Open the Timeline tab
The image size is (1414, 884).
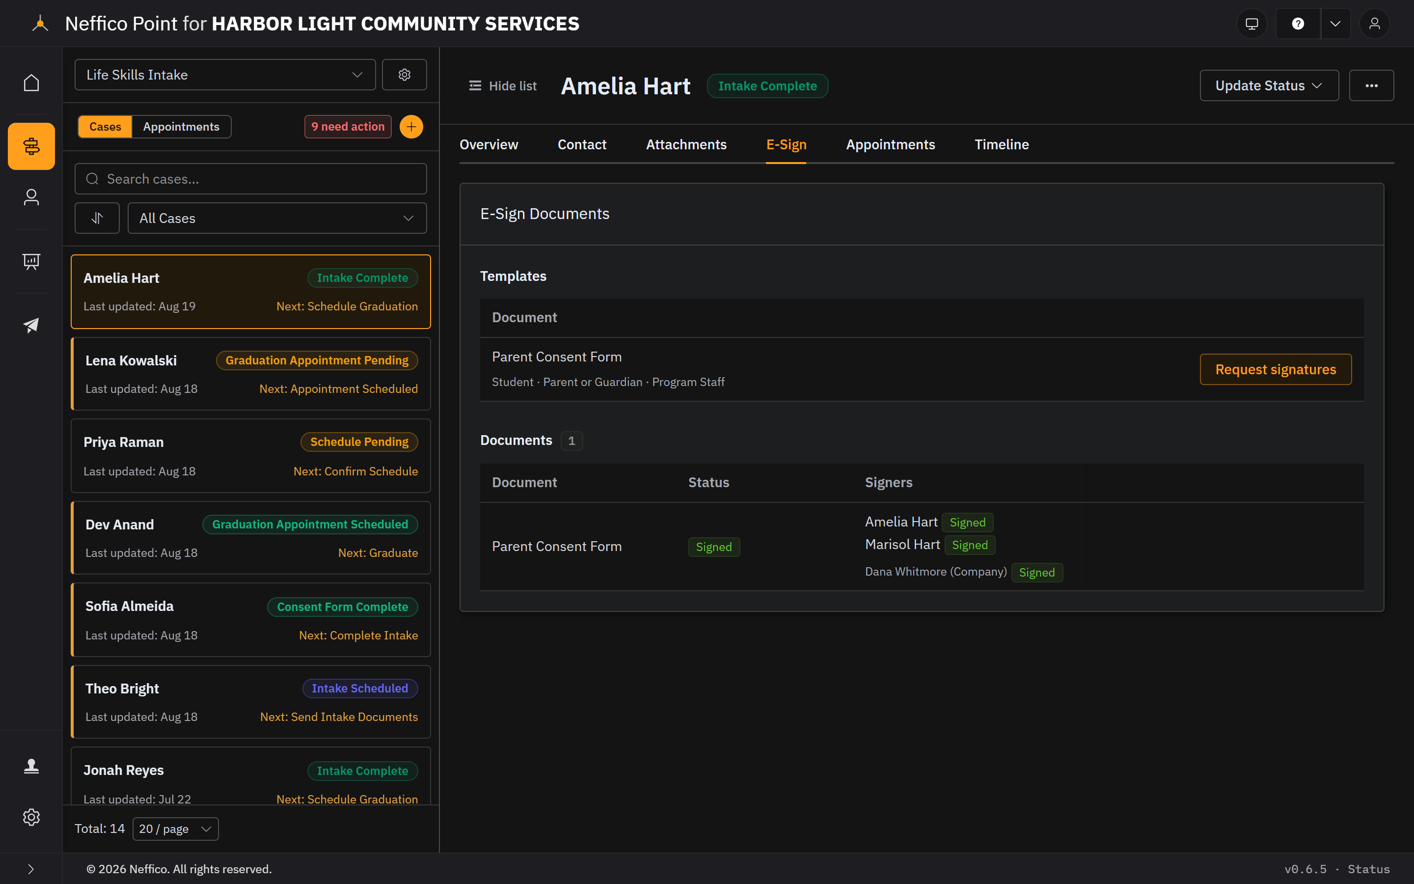pyautogui.click(x=1002, y=144)
